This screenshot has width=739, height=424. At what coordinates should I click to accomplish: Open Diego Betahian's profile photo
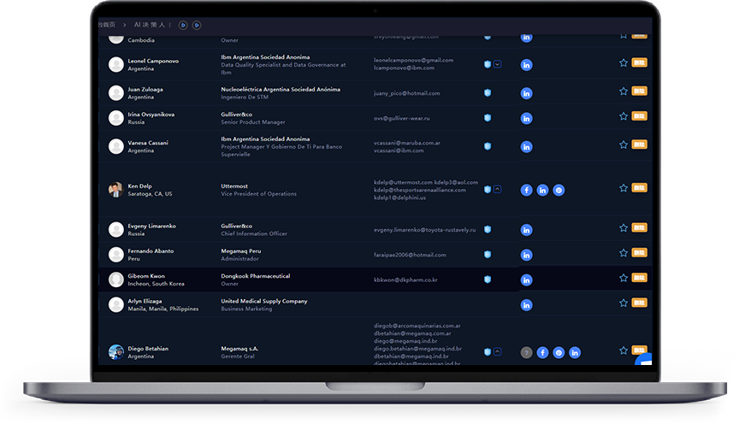click(x=115, y=352)
